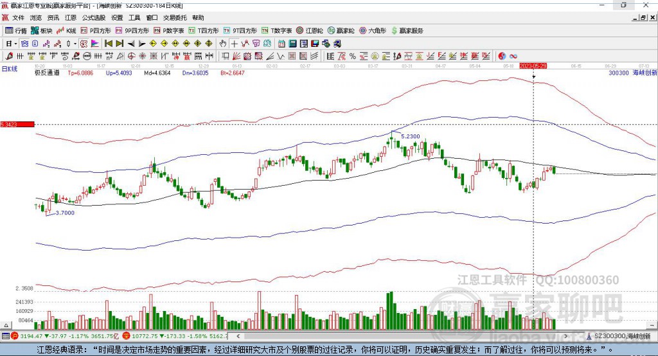Image resolution: width=658 pixels, height=356 pixels.
Task: Switch to the K线 candlestick chart
Action: 67,30
